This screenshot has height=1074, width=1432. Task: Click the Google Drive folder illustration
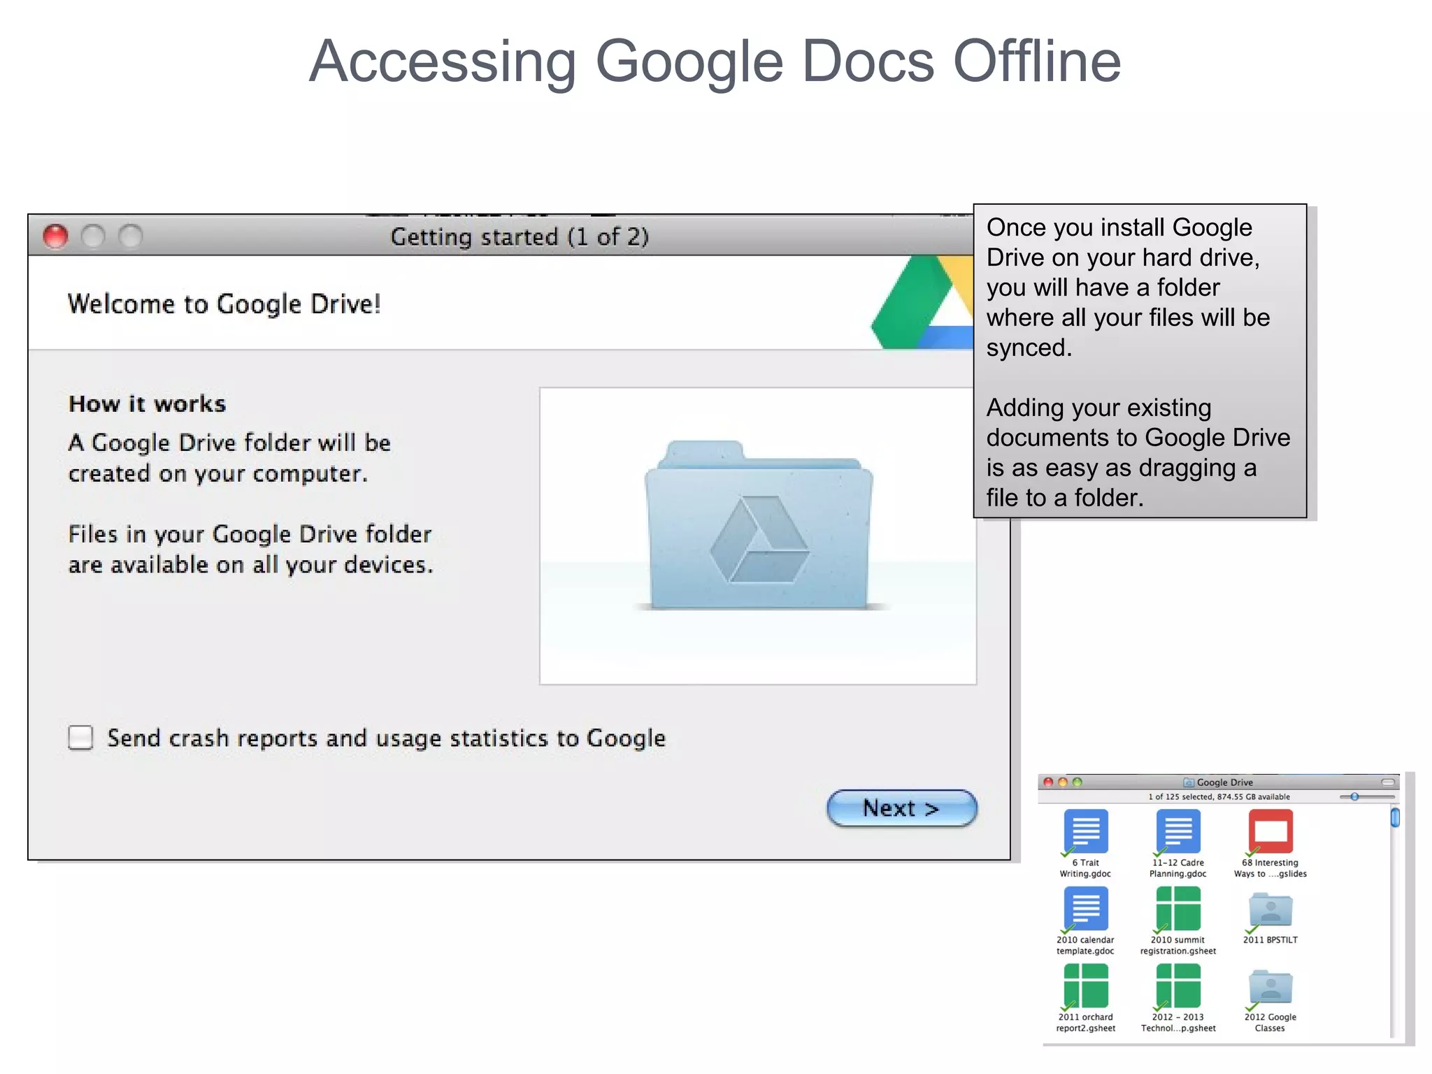[759, 524]
